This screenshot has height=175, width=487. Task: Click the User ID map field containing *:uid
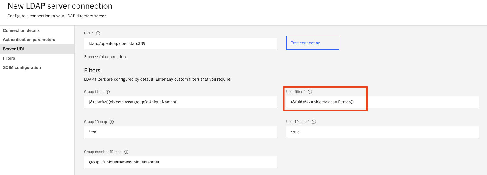(x=383, y=132)
